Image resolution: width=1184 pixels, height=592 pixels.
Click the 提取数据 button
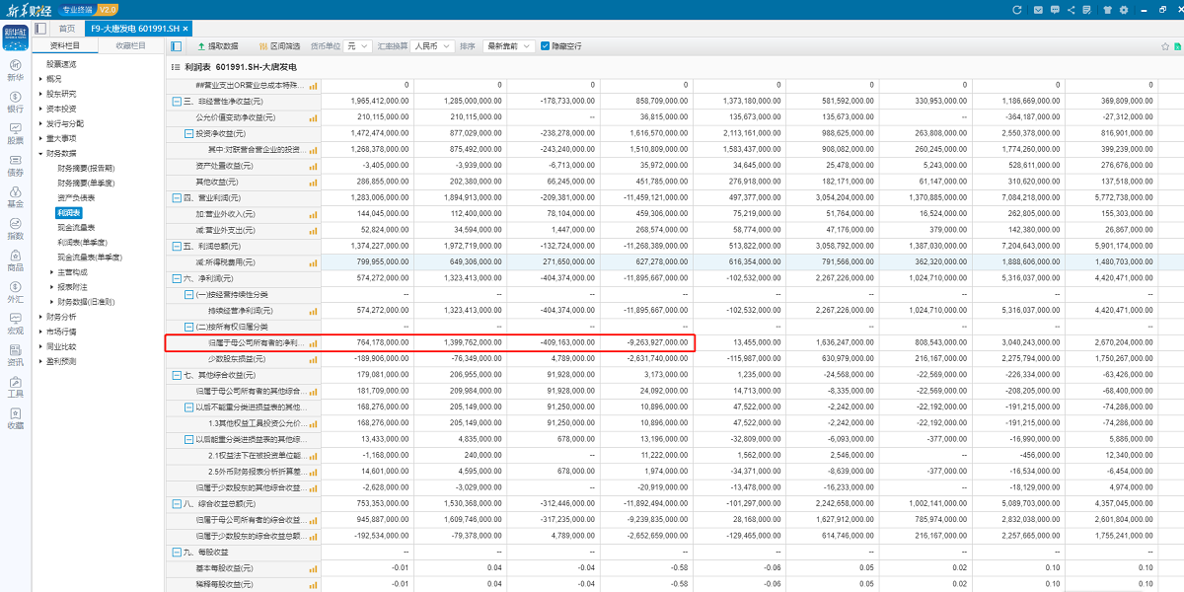pyautogui.click(x=218, y=46)
